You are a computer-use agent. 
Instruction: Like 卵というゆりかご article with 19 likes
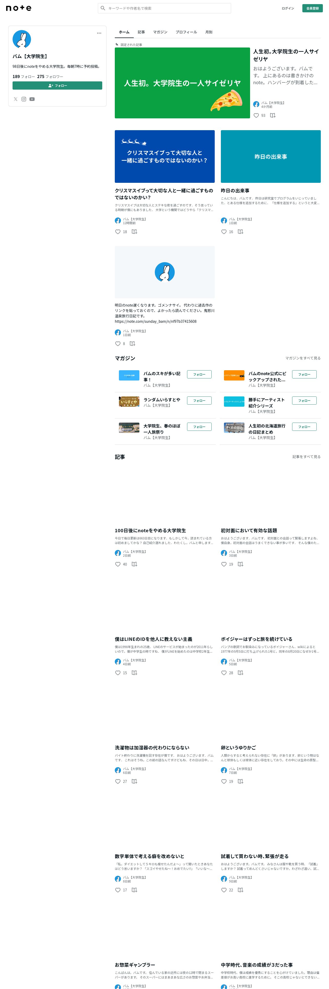[x=224, y=781]
